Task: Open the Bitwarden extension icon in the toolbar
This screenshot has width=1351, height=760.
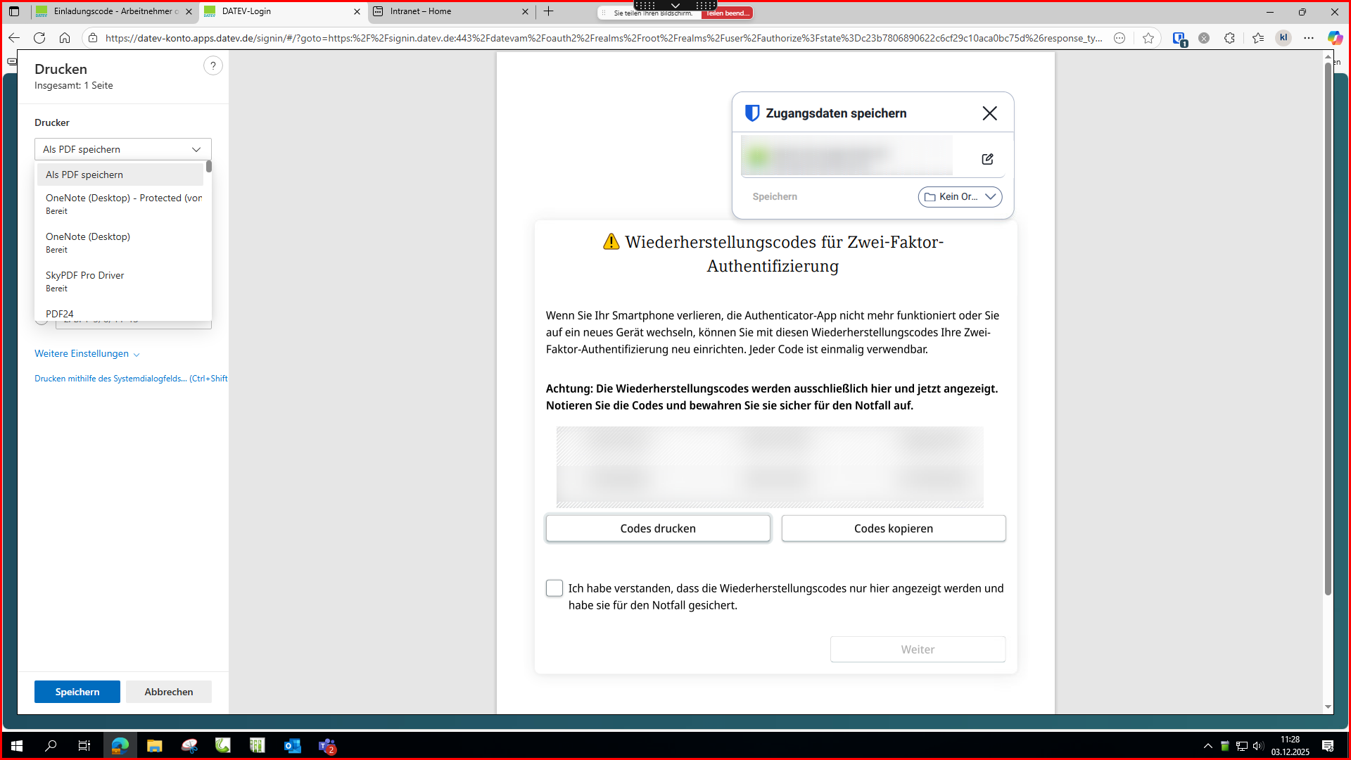Action: click(x=1179, y=38)
